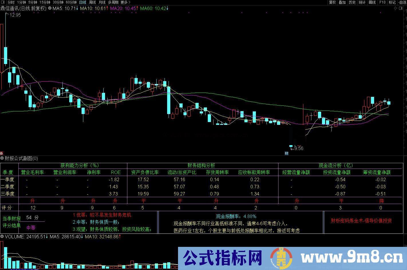Click the score value 12
407x270 pixels.
[x=33, y=208]
